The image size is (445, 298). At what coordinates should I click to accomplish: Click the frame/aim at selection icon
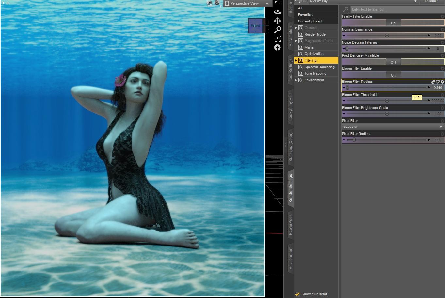(278, 38)
